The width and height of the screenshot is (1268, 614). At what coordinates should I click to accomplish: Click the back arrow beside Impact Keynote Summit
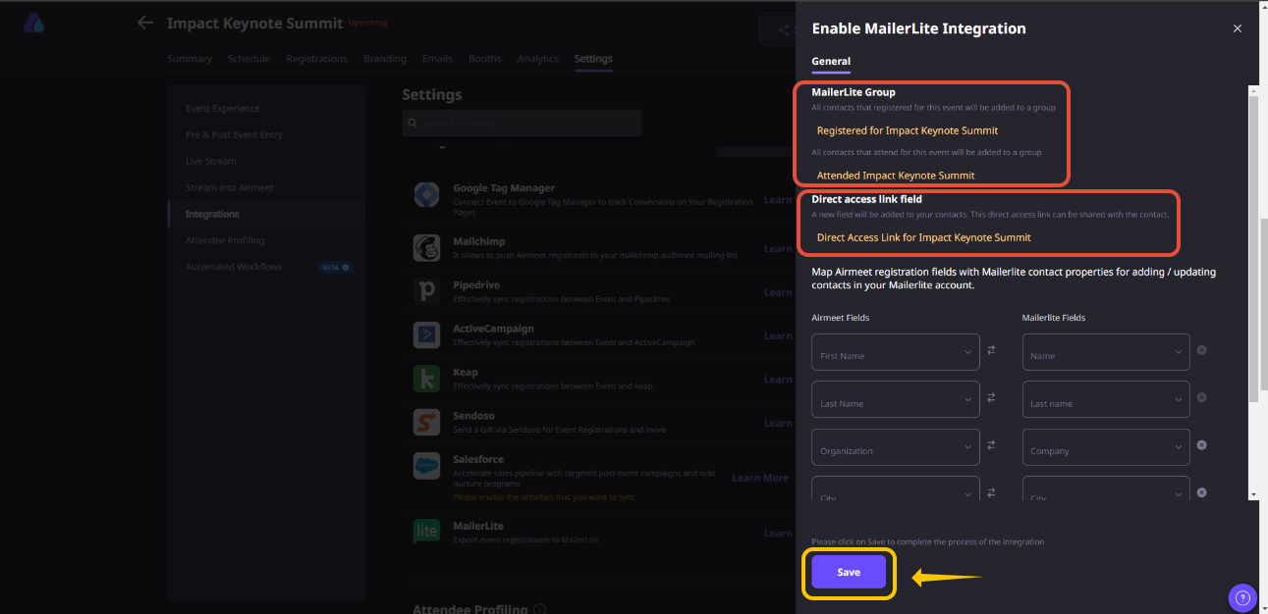click(145, 23)
